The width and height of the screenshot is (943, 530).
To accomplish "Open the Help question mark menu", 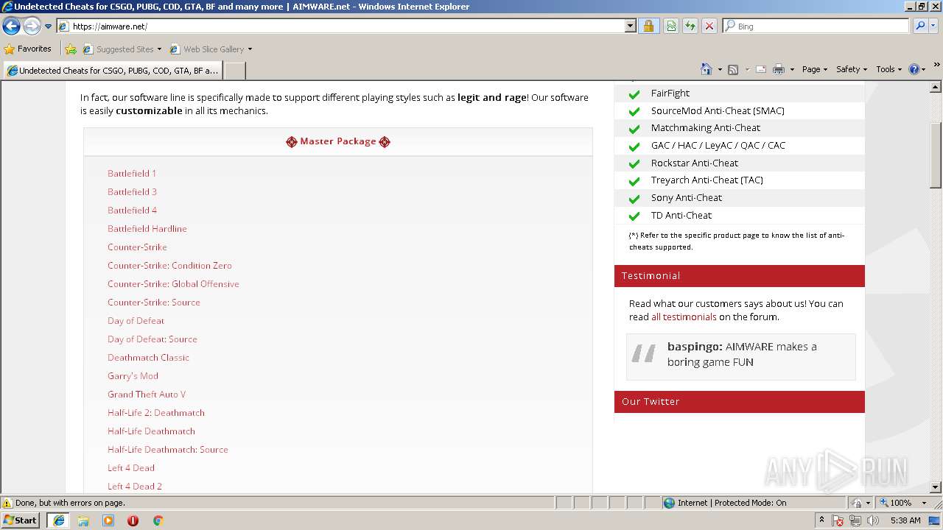I will click(917, 69).
